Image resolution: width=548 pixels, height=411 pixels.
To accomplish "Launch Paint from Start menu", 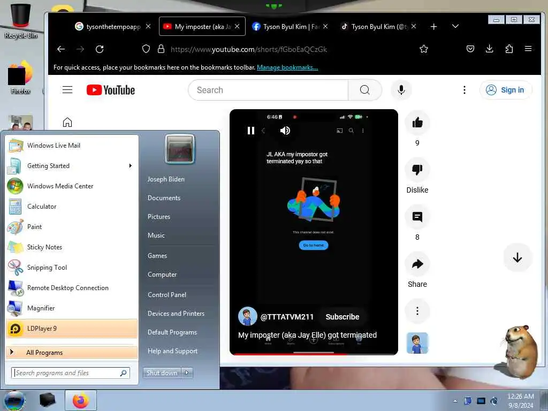I will tap(72, 226).
